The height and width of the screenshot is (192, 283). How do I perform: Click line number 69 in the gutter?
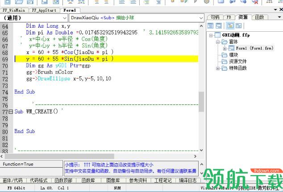tap(5, 59)
